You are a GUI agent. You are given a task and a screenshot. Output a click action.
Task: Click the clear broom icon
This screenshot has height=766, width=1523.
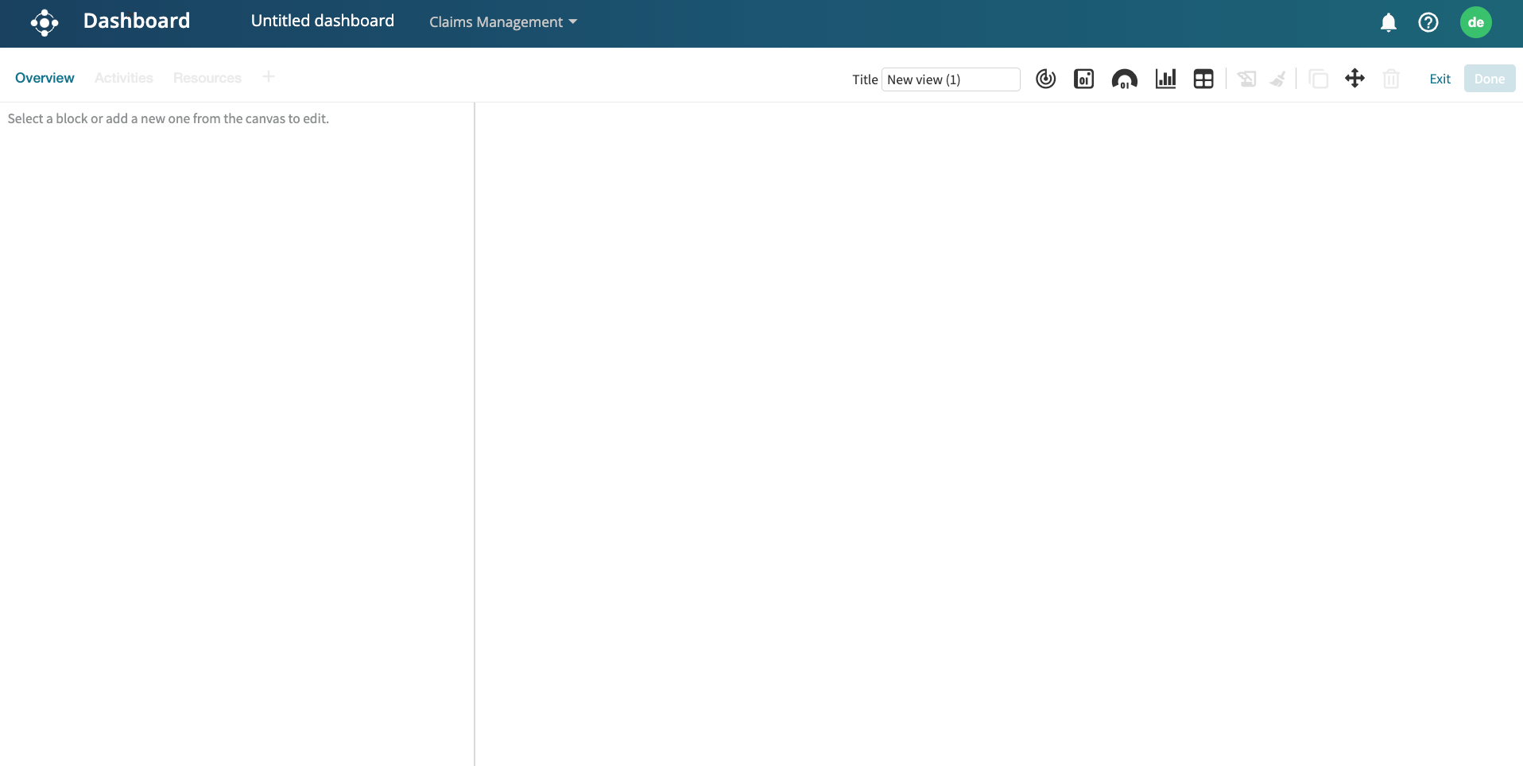[x=1277, y=79]
